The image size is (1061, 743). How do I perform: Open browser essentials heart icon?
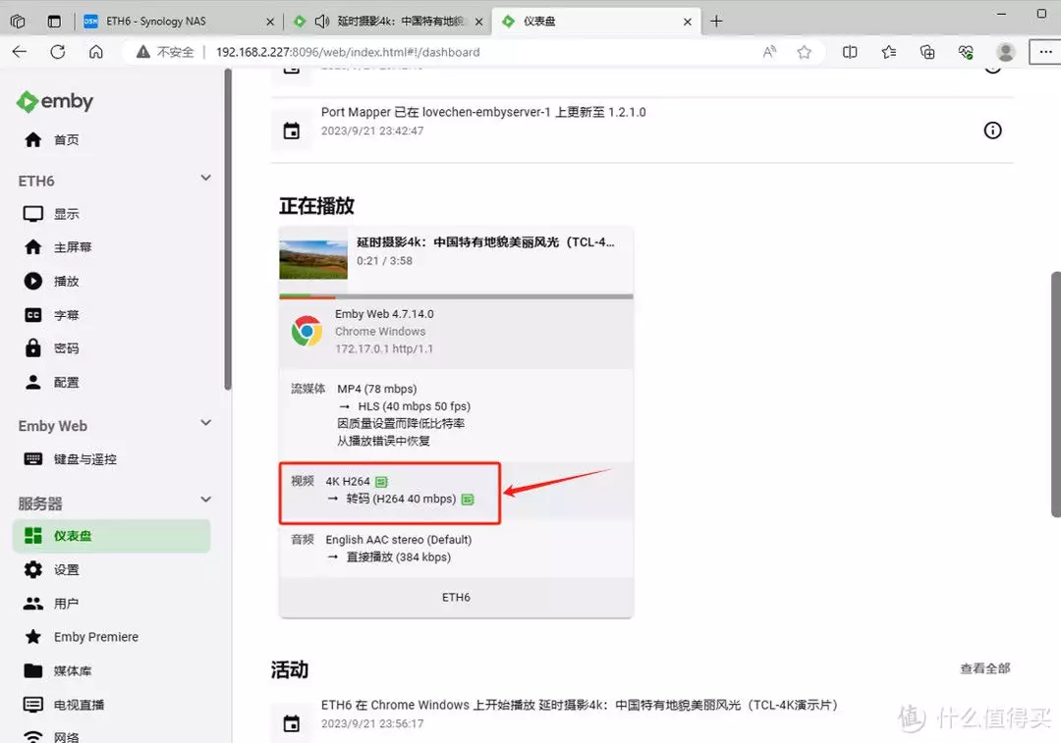click(966, 52)
